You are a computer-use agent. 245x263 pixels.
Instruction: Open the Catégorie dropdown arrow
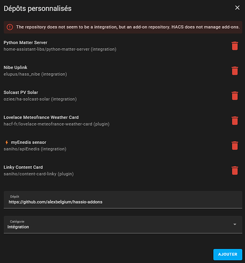(x=234, y=224)
